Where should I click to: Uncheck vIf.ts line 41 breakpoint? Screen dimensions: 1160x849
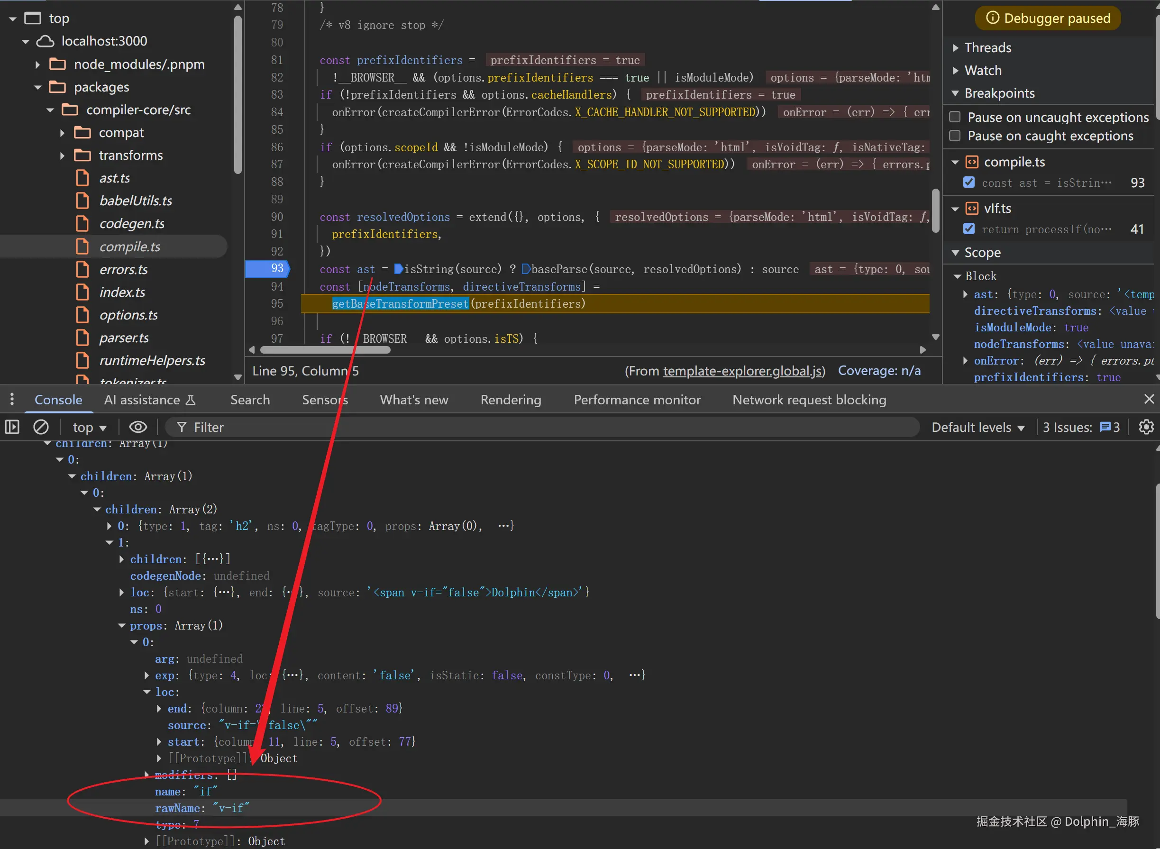pyautogui.click(x=969, y=228)
